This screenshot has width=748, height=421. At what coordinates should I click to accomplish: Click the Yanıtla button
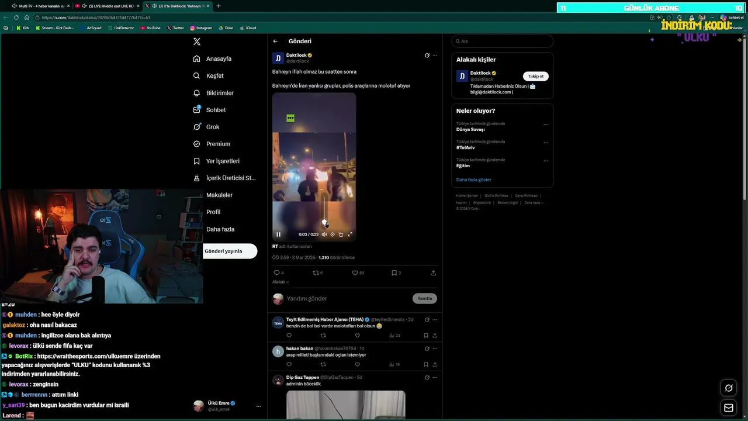click(x=425, y=298)
